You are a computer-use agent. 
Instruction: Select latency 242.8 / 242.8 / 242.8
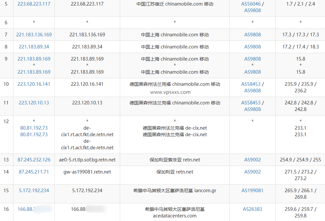pos(300,106)
